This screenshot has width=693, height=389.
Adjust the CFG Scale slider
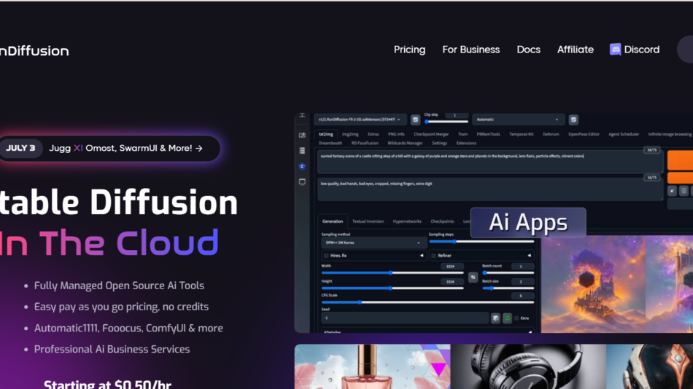pos(427,302)
